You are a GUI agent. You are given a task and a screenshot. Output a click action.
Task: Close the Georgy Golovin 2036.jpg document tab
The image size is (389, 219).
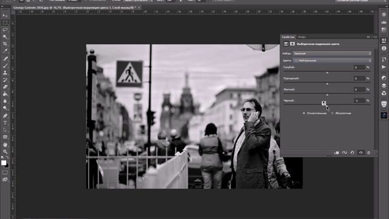pyautogui.click(x=139, y=8)
